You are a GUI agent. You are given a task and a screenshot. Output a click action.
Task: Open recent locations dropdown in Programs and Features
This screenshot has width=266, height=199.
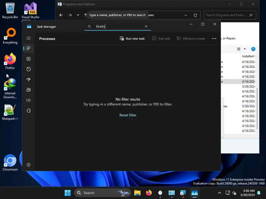click(x=78, y=15)
